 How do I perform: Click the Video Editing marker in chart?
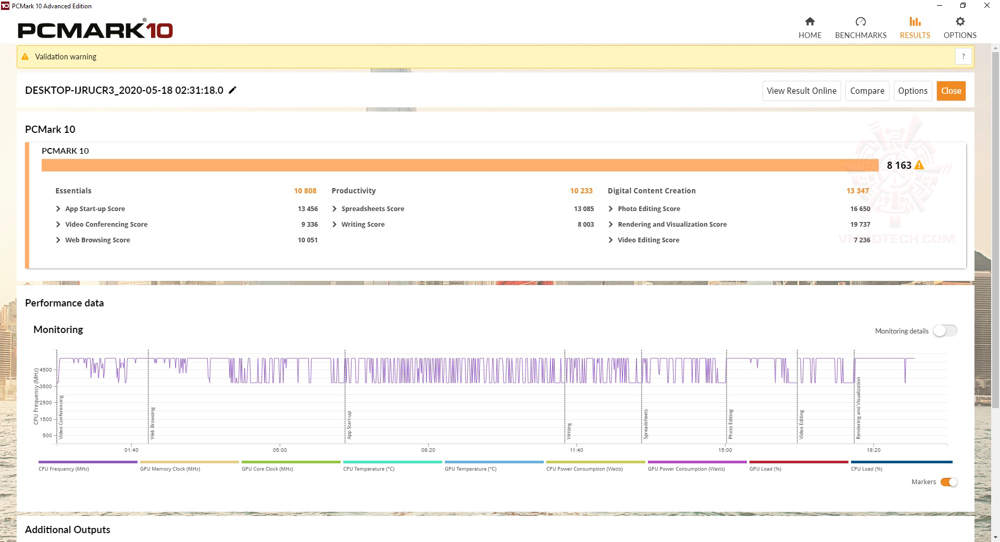point(802,424)
